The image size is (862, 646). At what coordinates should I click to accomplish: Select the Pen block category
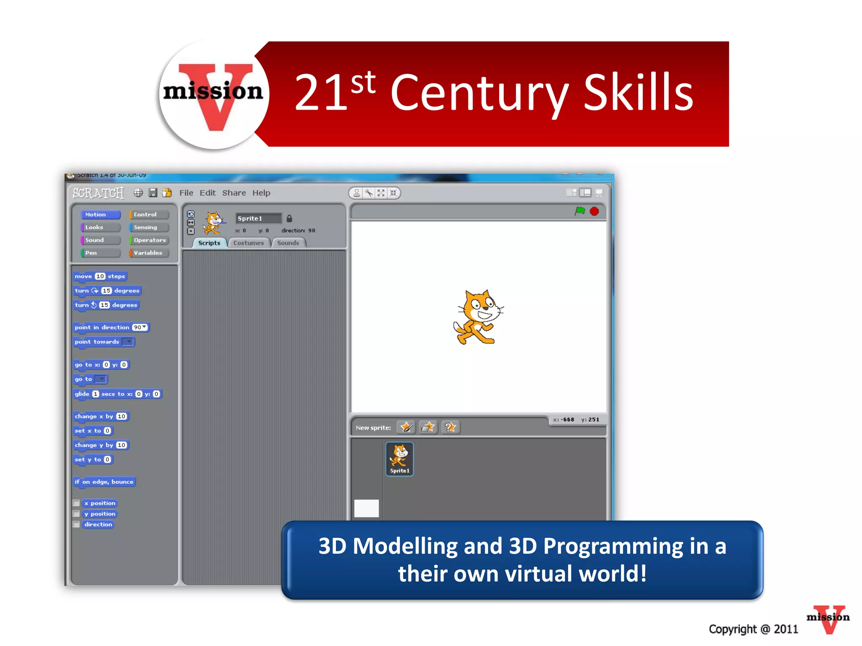pos(101,253)
